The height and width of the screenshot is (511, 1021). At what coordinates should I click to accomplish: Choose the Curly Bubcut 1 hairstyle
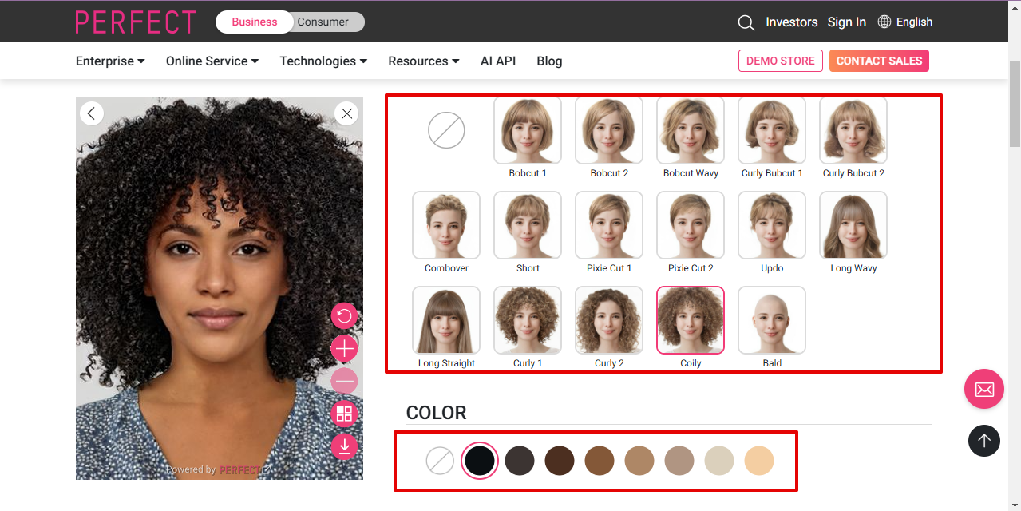(772, 130)
